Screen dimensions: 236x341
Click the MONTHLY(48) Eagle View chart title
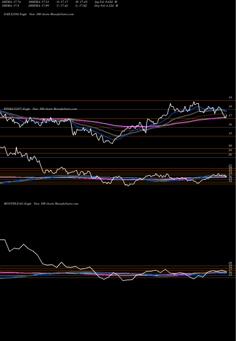click(41, 204)
